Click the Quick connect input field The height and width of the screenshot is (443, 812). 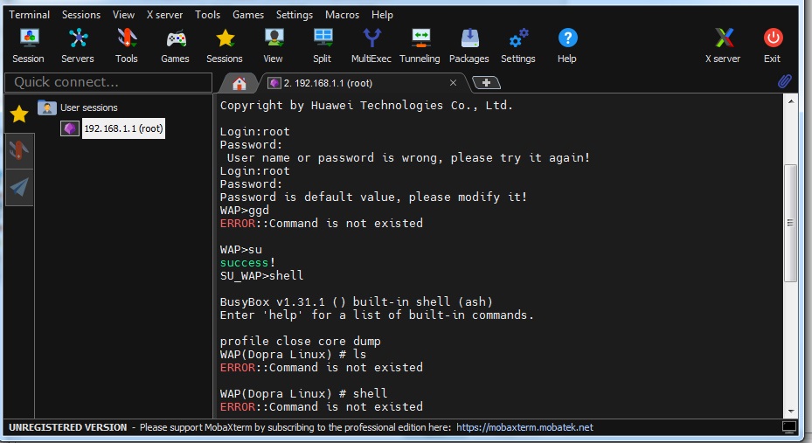click(108, 82)
